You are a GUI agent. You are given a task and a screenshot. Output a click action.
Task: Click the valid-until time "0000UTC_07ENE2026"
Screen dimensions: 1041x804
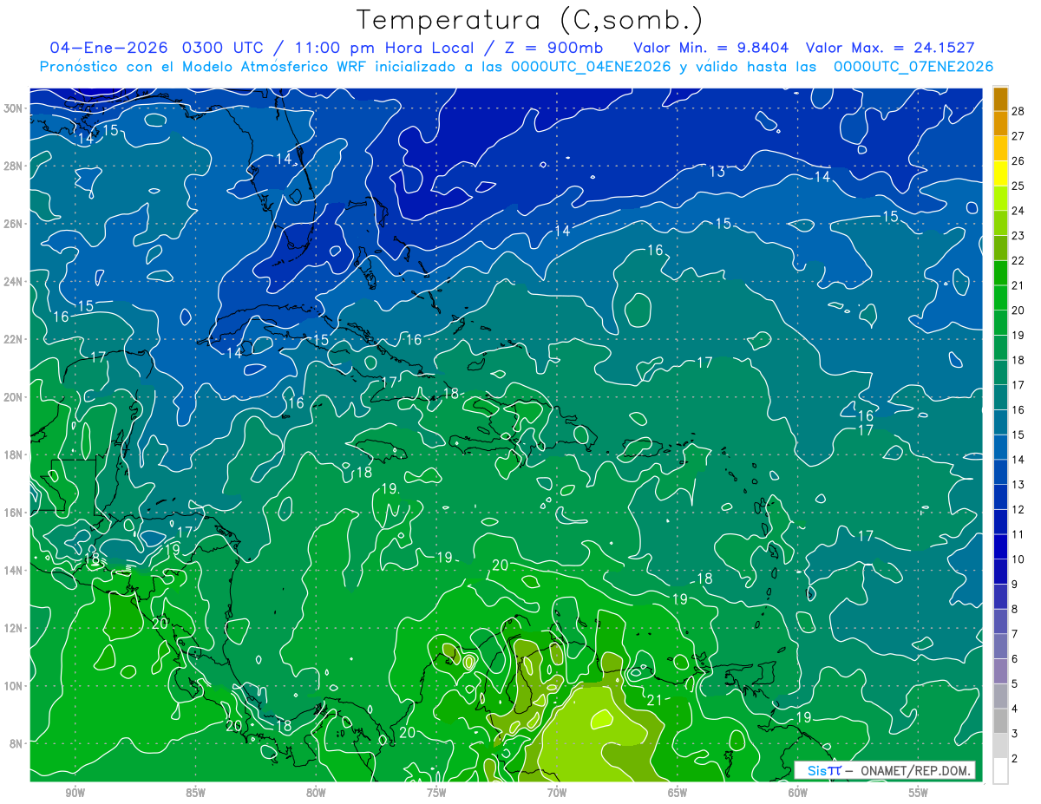point(913,67)
